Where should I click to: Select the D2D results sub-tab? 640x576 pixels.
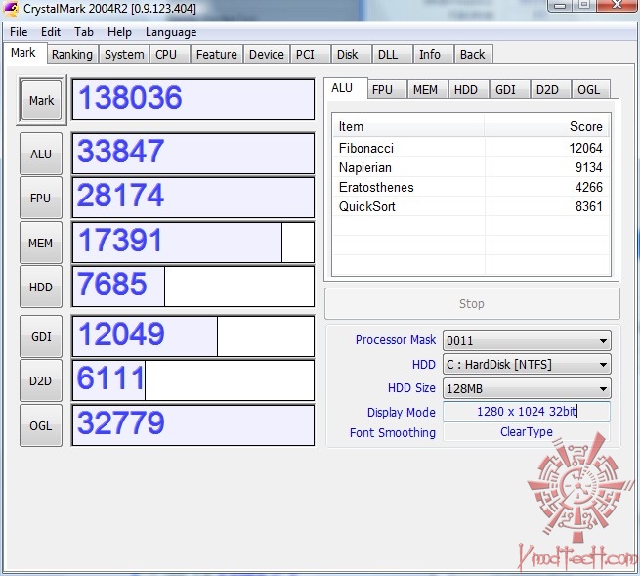(x=550, y=89)
